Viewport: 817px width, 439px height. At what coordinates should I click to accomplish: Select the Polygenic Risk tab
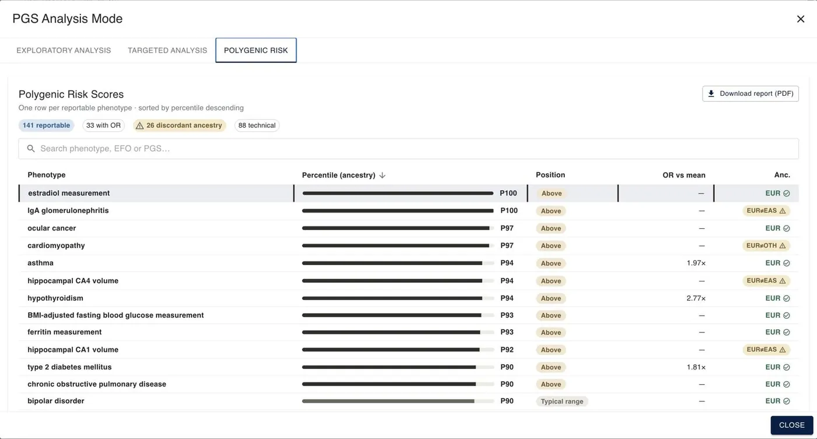pyautogui.click(x=256, y=50)
